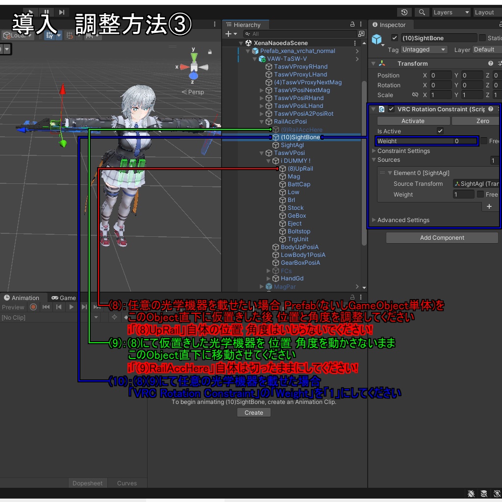Click the pause button in top toolbar
Viewport: 502px width, 502px height.
pos(47,12)
